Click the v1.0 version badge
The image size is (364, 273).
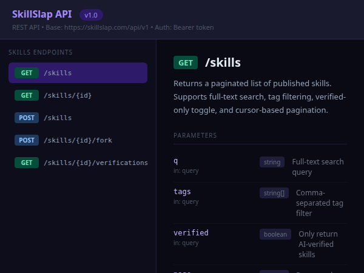[91, 15]
